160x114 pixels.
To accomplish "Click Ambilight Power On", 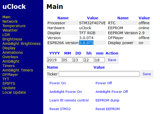I will 65,92.
